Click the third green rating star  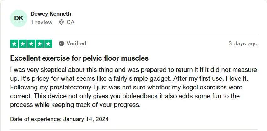[x=31, y=44]
